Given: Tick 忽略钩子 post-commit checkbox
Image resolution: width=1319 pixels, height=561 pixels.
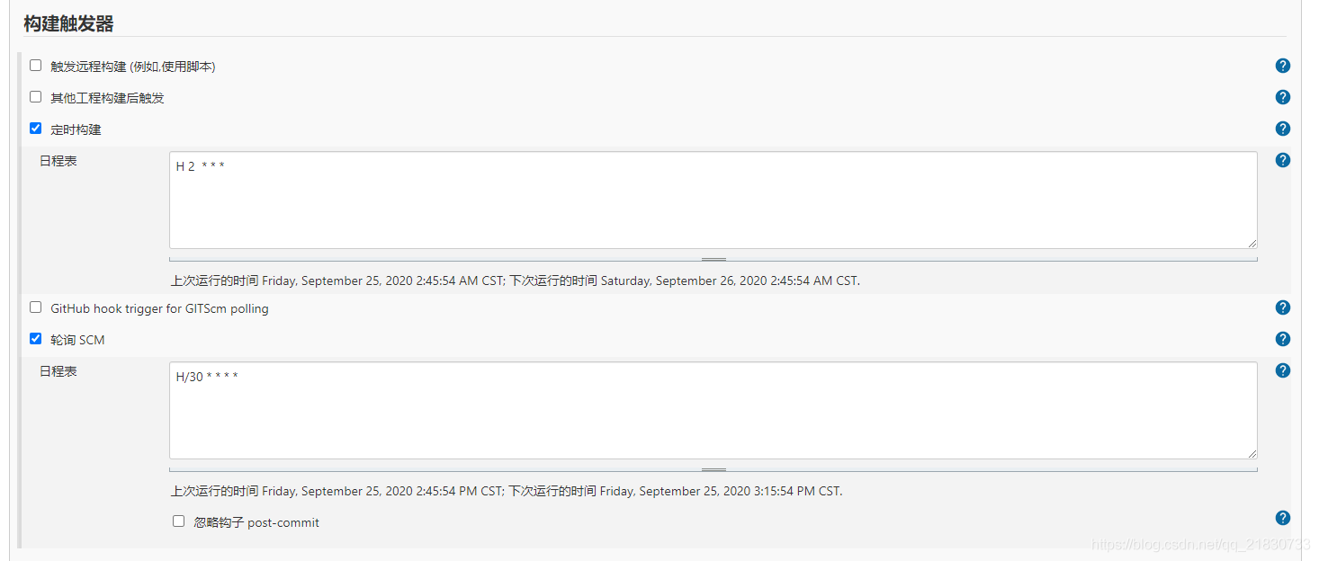Looking at the screenshot, I should [x=179, y=521].
